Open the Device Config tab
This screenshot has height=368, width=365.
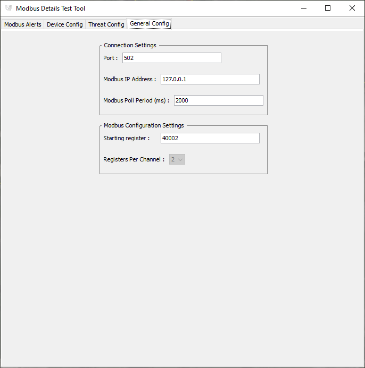(65, 24)
